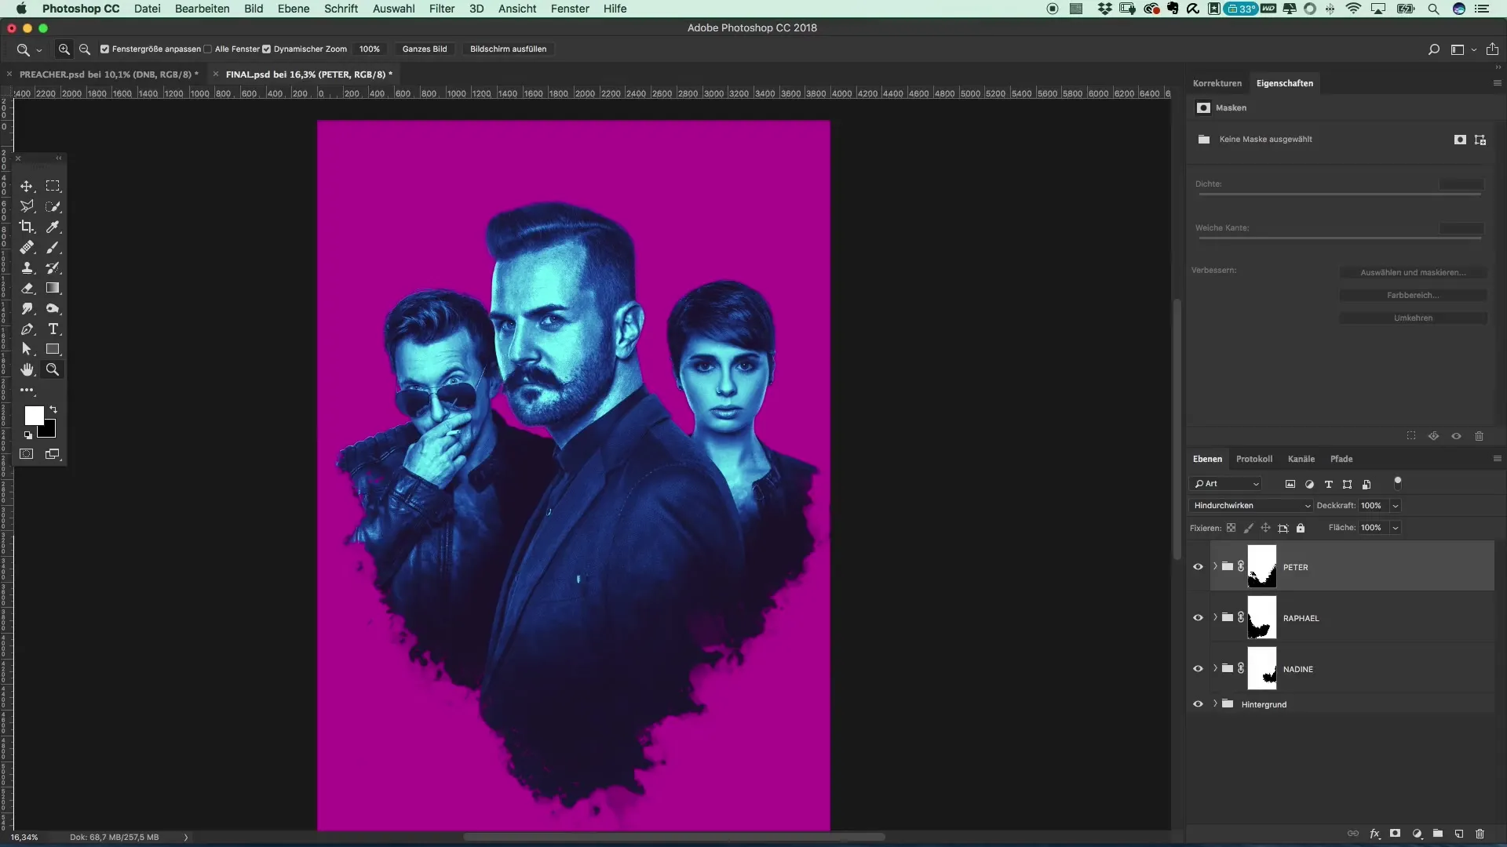Hide the PETER layer group
Viewport: 1507px width, 847px height.
(1198, 566)
